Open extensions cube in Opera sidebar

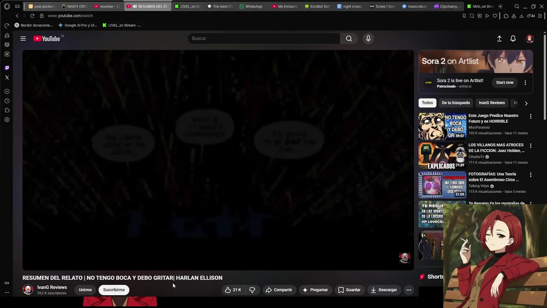(7, 110)
